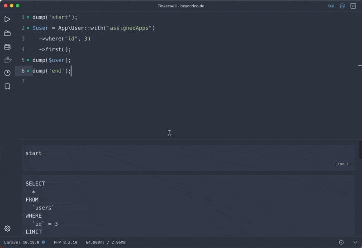Click the green marker on line 2
Viewport: 362px width, 248px height.
pos(28,28)
